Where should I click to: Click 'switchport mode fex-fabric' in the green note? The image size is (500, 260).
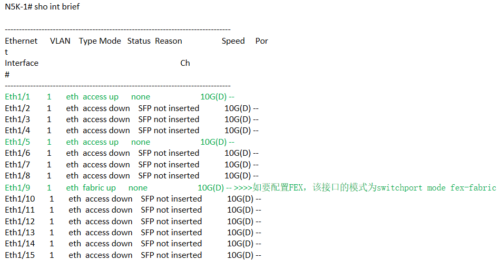[x=436, y=188]
